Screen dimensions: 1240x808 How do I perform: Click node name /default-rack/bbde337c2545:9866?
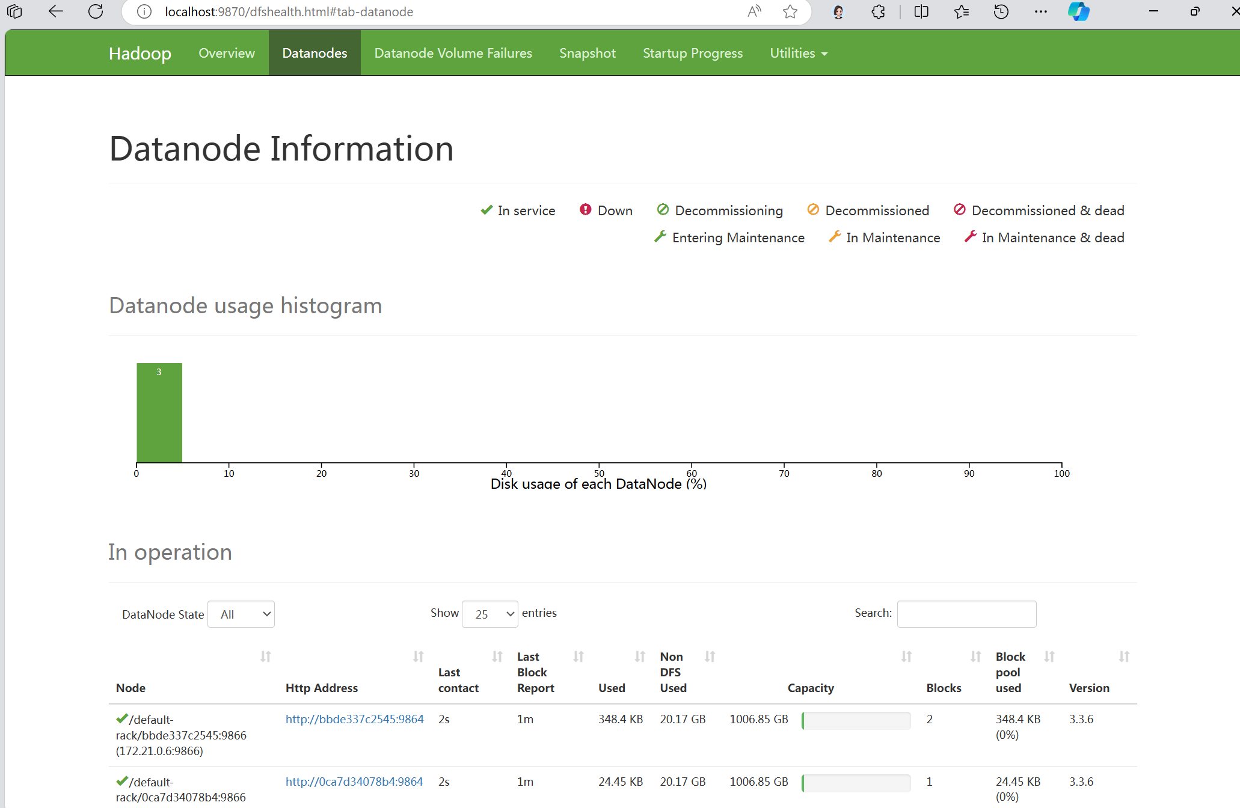tap(181, 727)
